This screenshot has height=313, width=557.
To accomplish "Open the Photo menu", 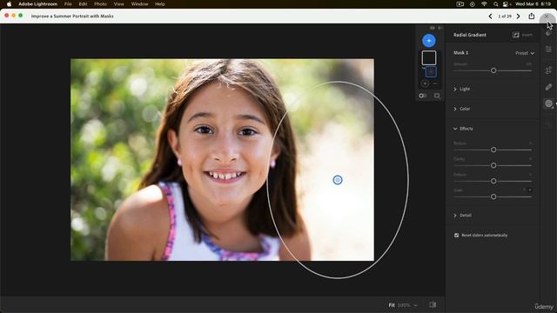I will 100,3.
